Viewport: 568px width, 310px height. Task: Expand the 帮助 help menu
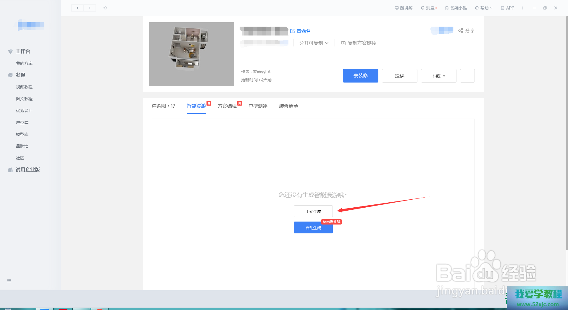click(484, 8)
